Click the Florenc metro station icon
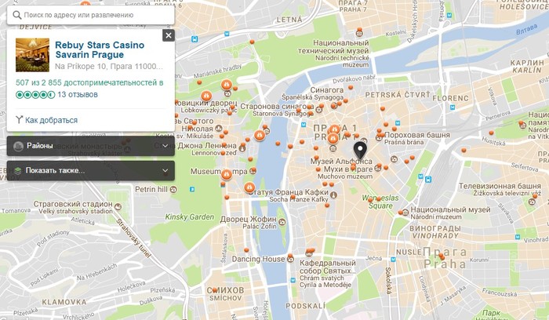 [x=453, y=107]
